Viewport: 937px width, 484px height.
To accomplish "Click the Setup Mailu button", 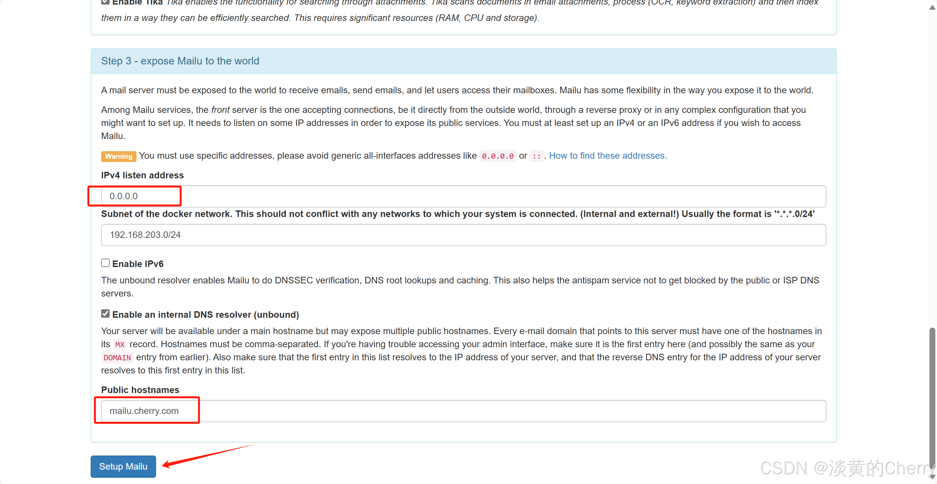I will (x=123, y=466).
